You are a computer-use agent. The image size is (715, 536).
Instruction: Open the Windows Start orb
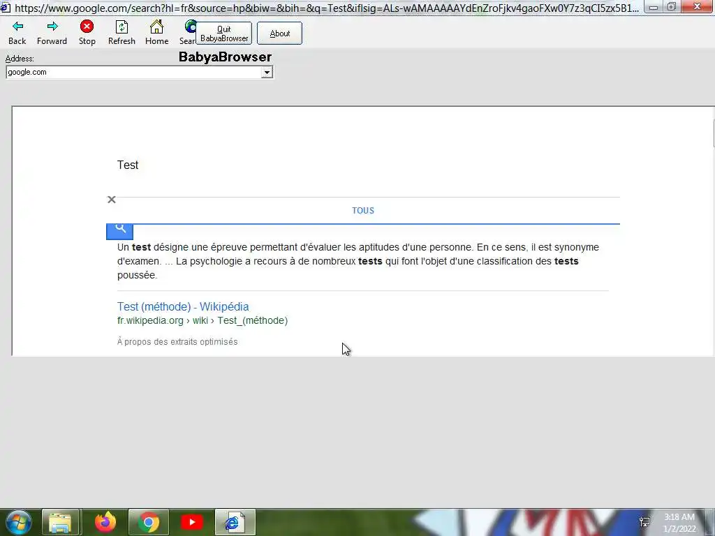click(x=18, y=522)
